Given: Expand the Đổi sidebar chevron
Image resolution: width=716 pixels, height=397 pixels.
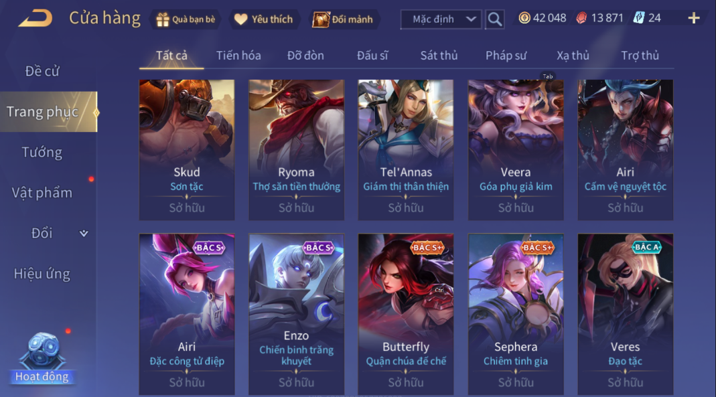Looking at the screenshot, I should coord(84,233).
